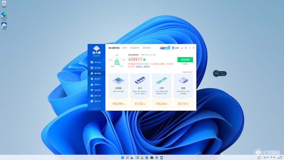Open 硬件体检 (hardware checkup) in Lu Dashi sidebar
284x160 pixels.
(96, 62)
